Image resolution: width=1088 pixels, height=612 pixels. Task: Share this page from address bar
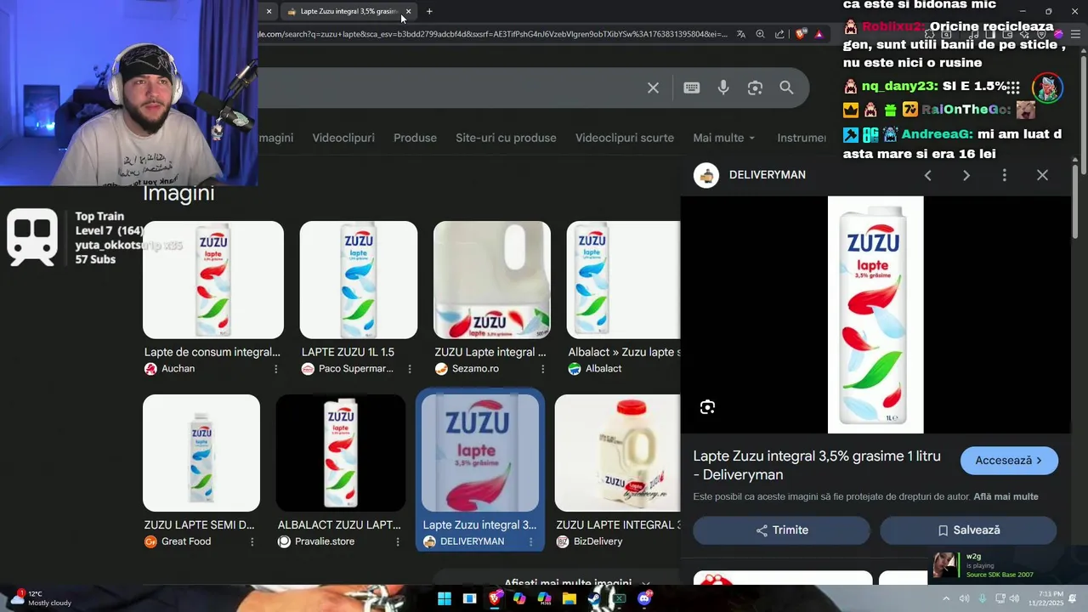click(x=779, y=34)
